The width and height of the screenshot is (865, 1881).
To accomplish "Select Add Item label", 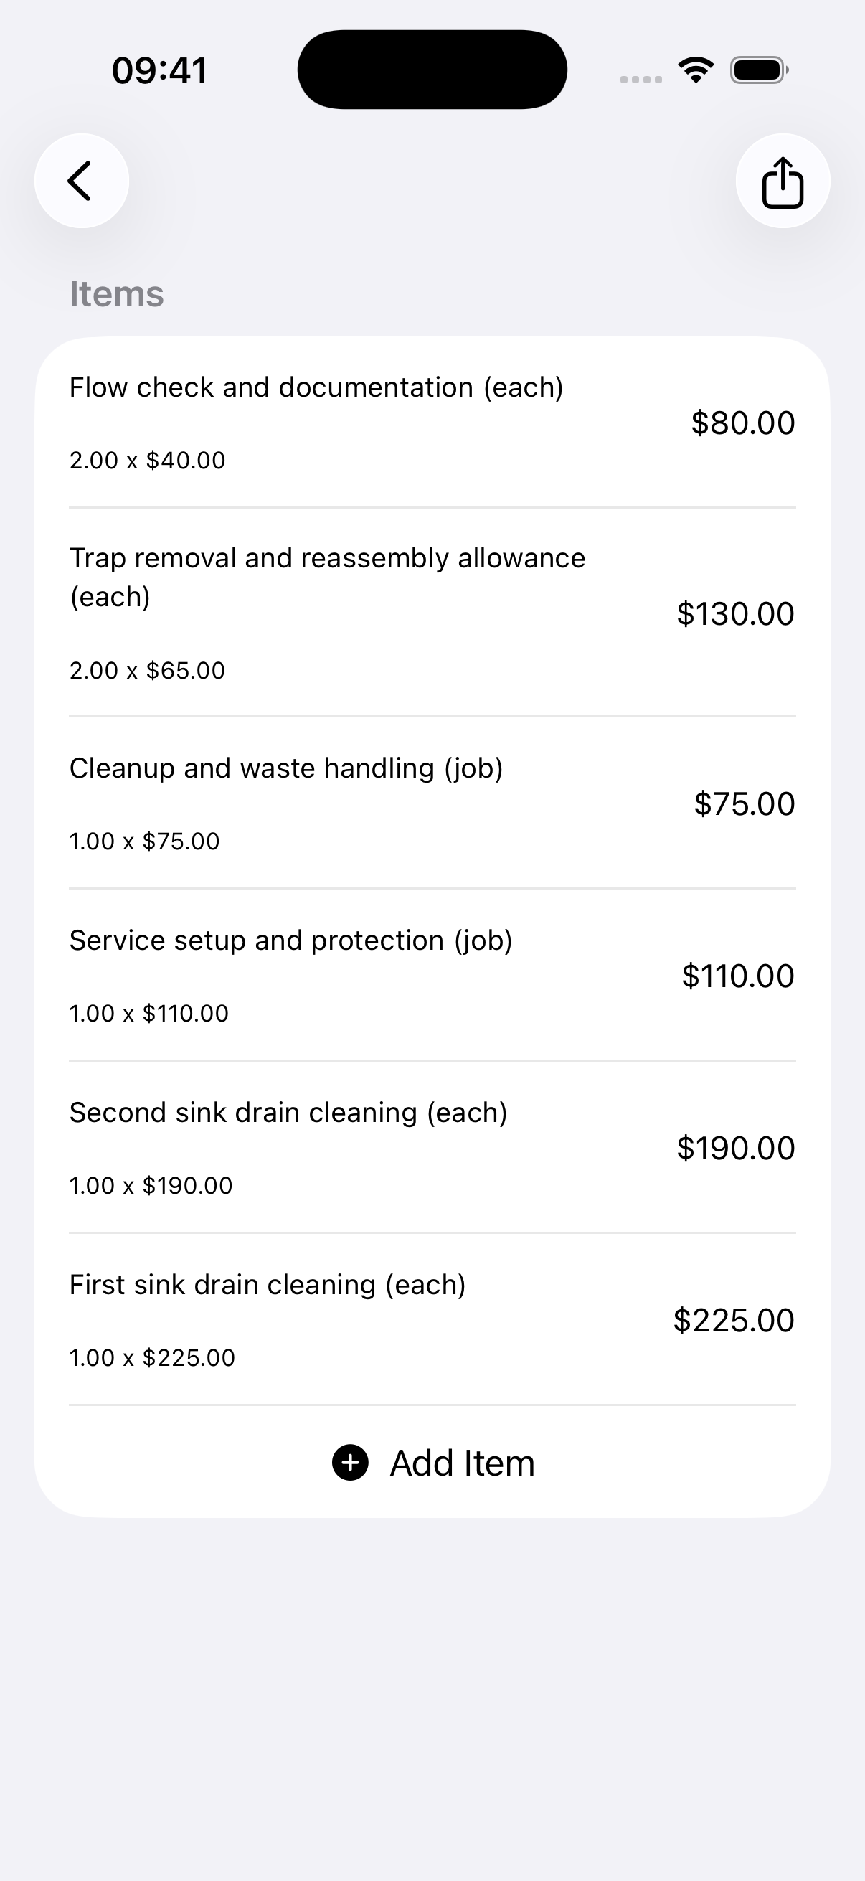I will pos(462,1463).
